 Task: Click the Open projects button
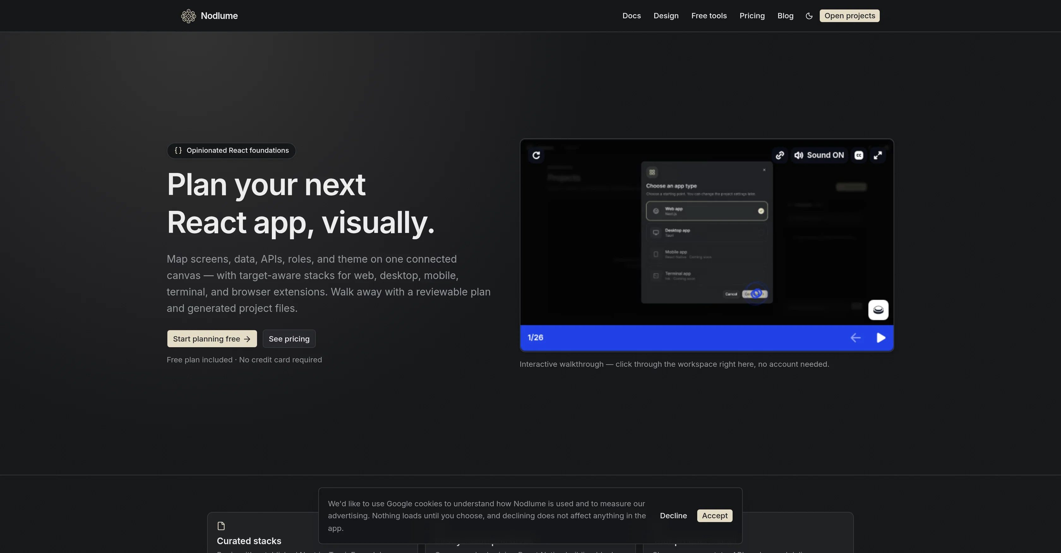[849, 16]
